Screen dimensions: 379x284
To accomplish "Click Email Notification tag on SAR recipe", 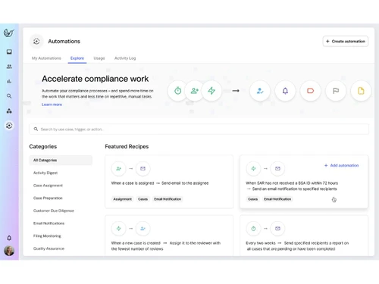I will point(277,199).
